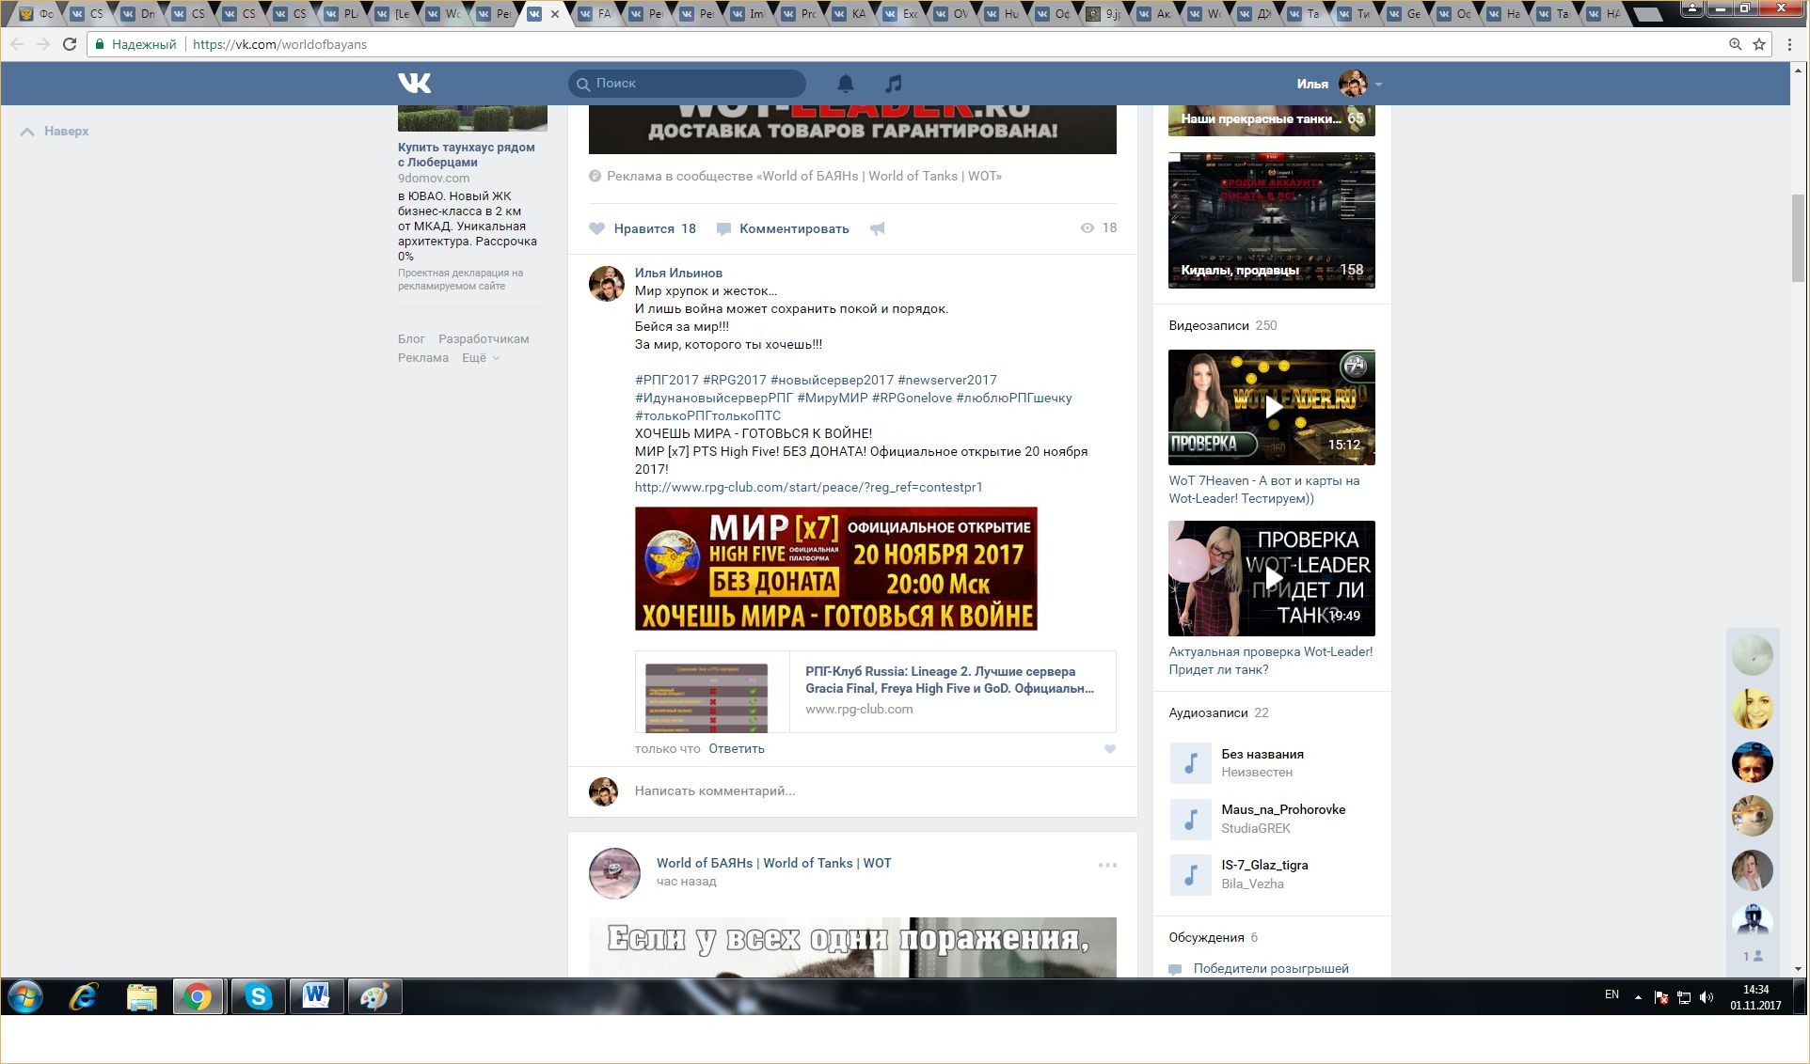Open Skype from the taskbar
This screenshot has height=1064, width=1810.
point(258,996)
